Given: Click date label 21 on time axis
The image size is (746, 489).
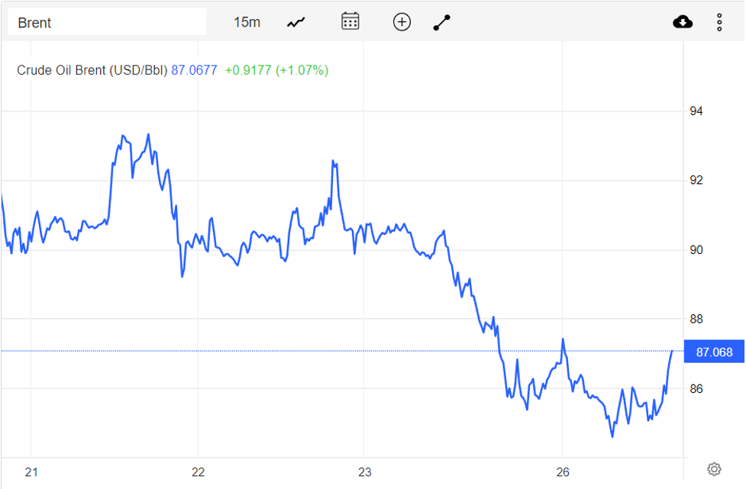Looking at the screenshot, I should (31, 472).
